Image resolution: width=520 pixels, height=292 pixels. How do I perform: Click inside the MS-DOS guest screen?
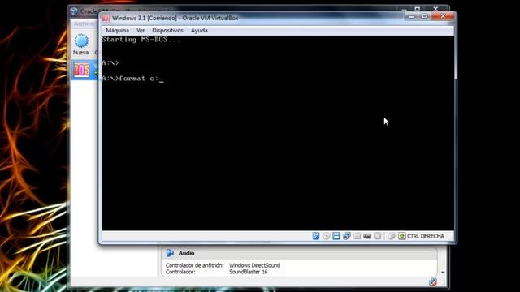point(278,133)
